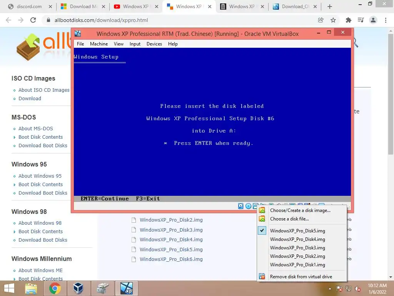Select Choose/Create a disk image menu item
Viewport: 394px width, 296px height.
[302, 210]
